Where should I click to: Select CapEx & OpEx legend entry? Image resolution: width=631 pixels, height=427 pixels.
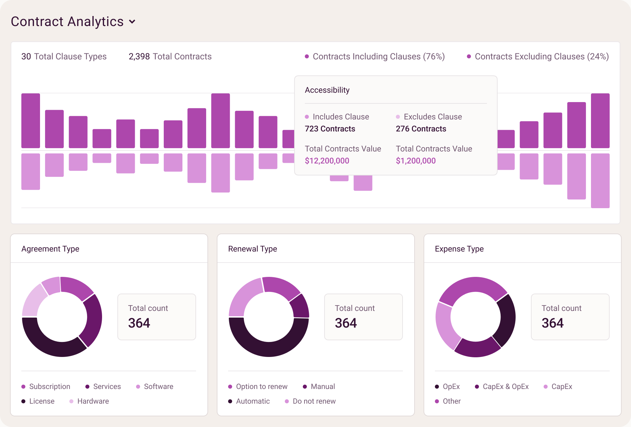point(502,387)
